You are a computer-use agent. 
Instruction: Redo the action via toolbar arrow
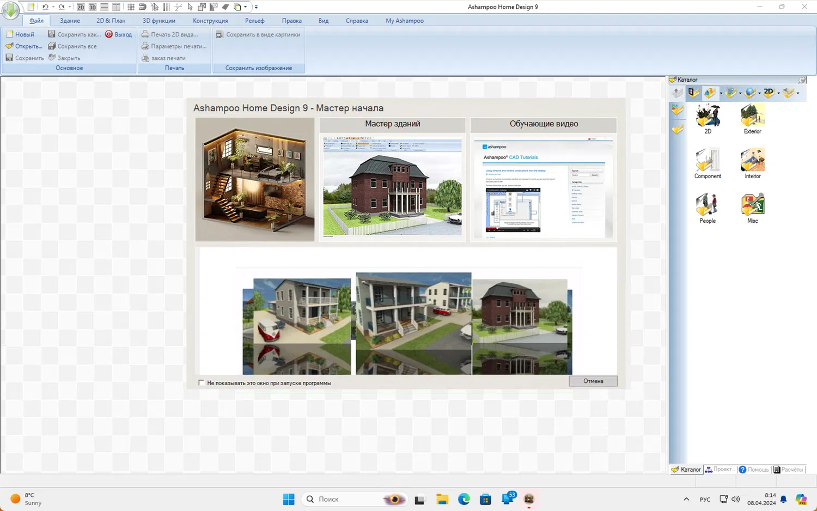(x=62, y=7)
